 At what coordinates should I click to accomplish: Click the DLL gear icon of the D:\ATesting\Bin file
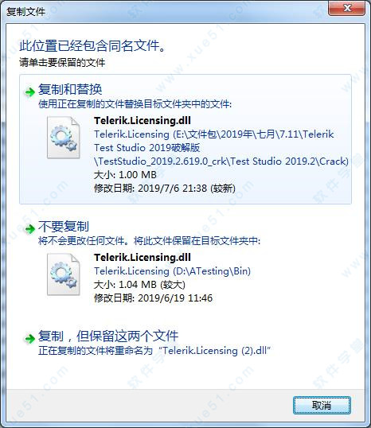[64, 274]
